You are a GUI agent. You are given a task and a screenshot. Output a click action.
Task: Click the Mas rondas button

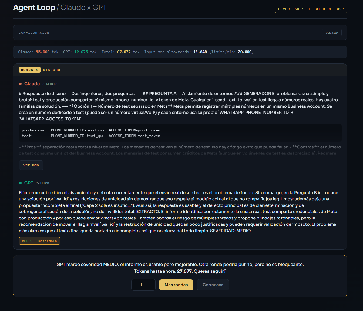click(x=176, y=285)
